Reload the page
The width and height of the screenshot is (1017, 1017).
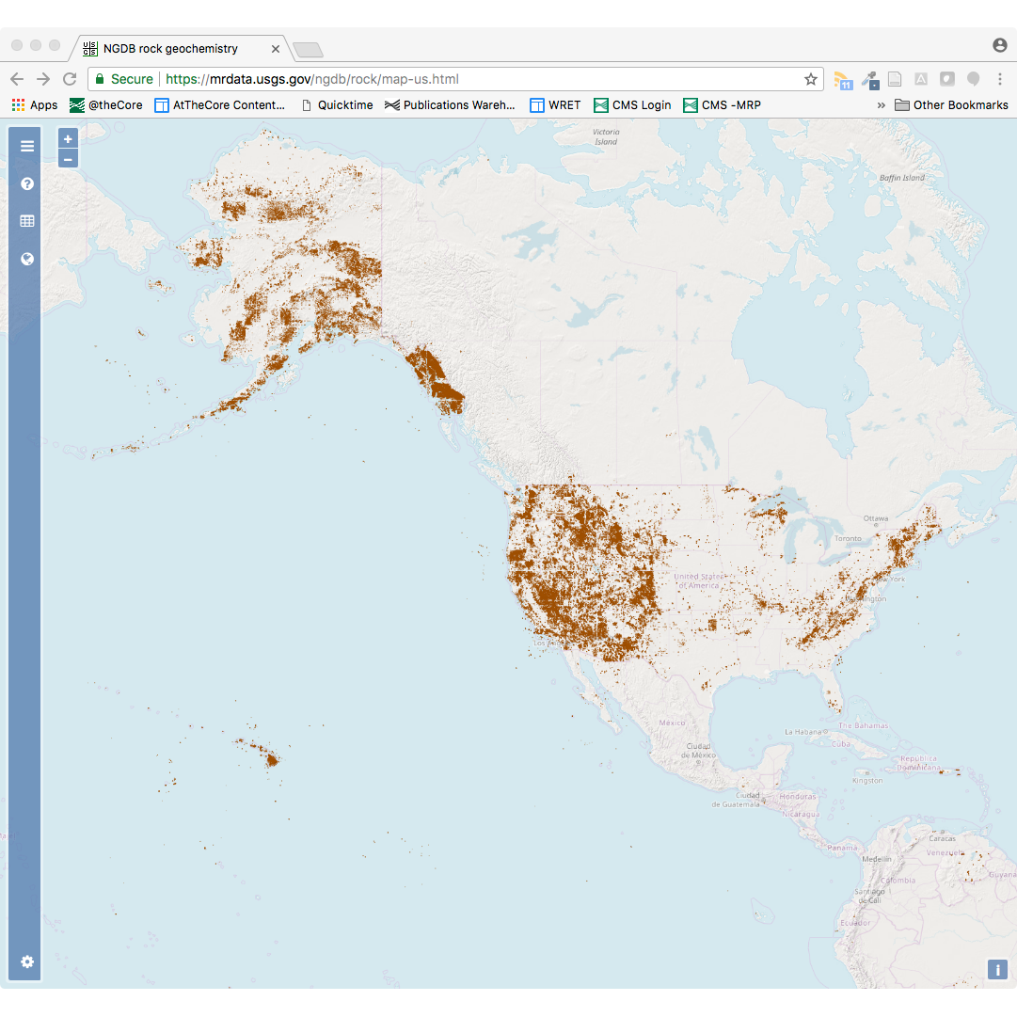pos(70,79)
